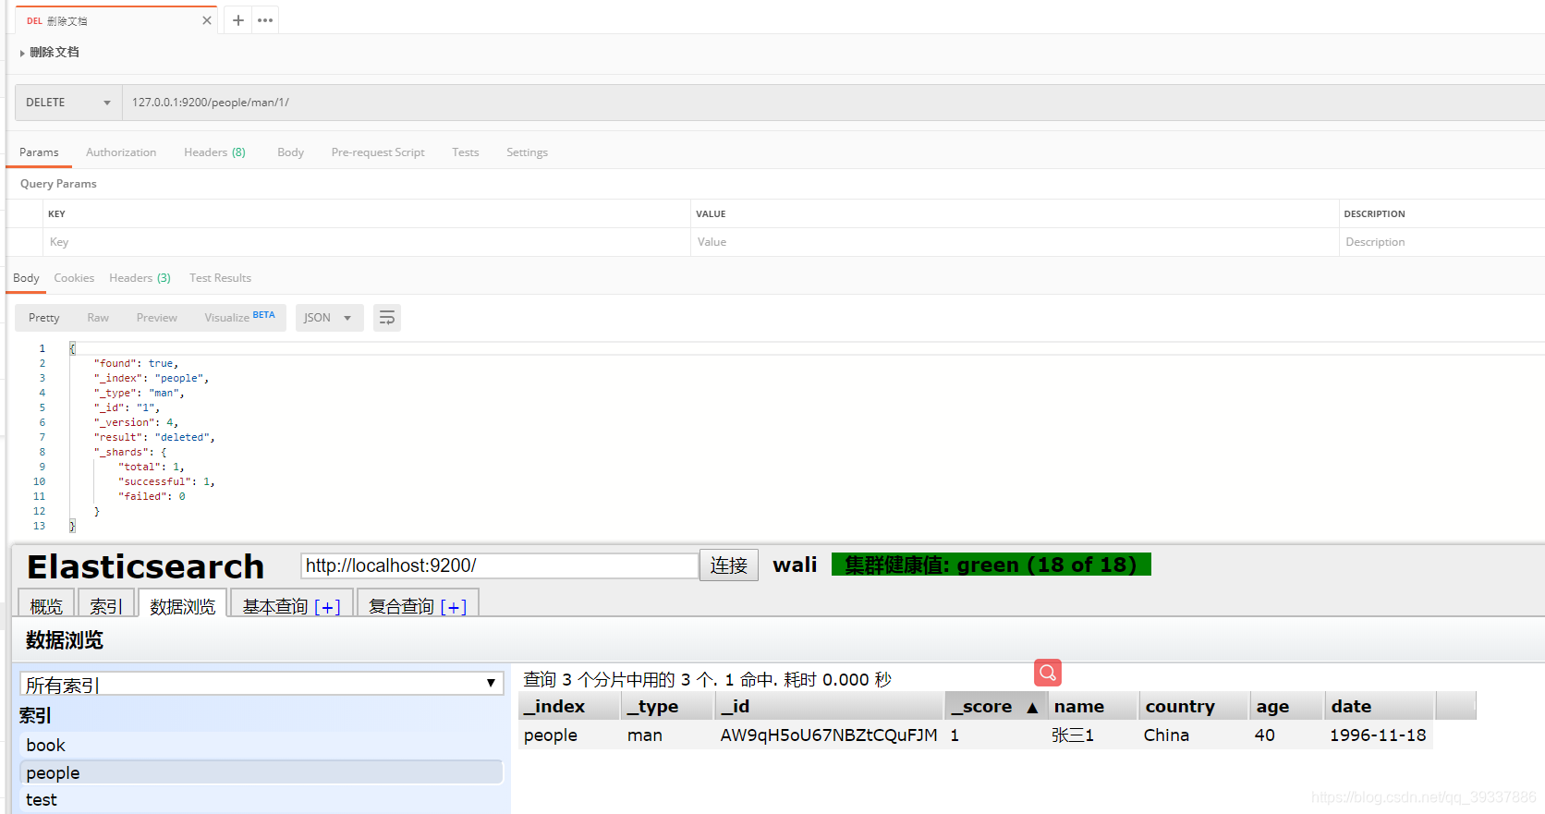Open a new request tab with plus icon

(x=238, y=20)
